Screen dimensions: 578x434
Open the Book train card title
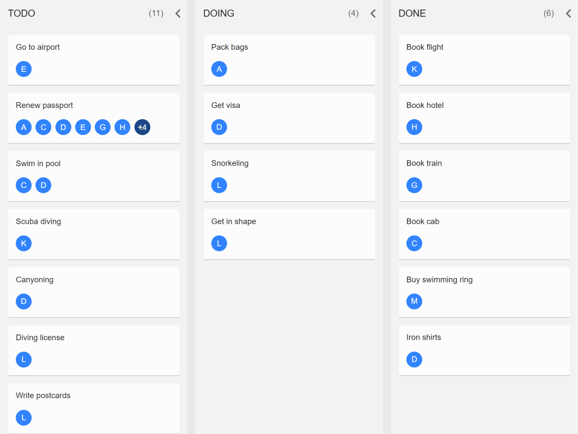point(424,163)
